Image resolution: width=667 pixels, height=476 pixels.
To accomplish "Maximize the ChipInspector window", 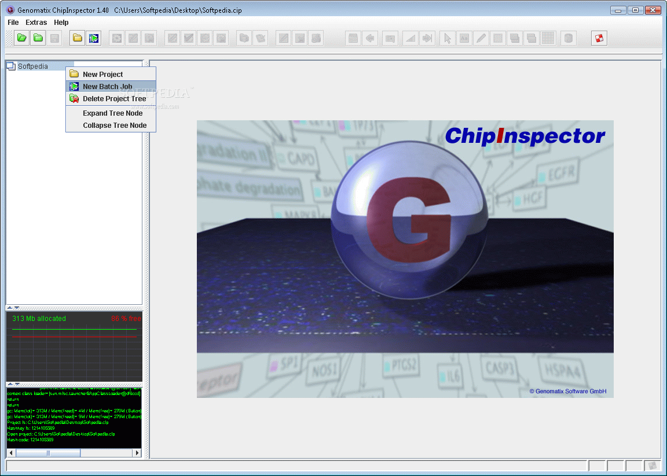I will click(x=635, y=10).
